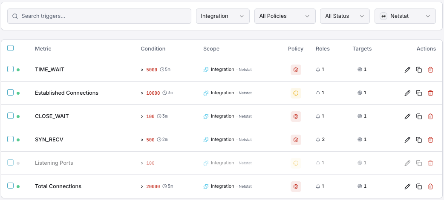Viewport: 444px width, 200px height.
Task: Tick the Total Connections row checkbox
Action: [11, 186]
